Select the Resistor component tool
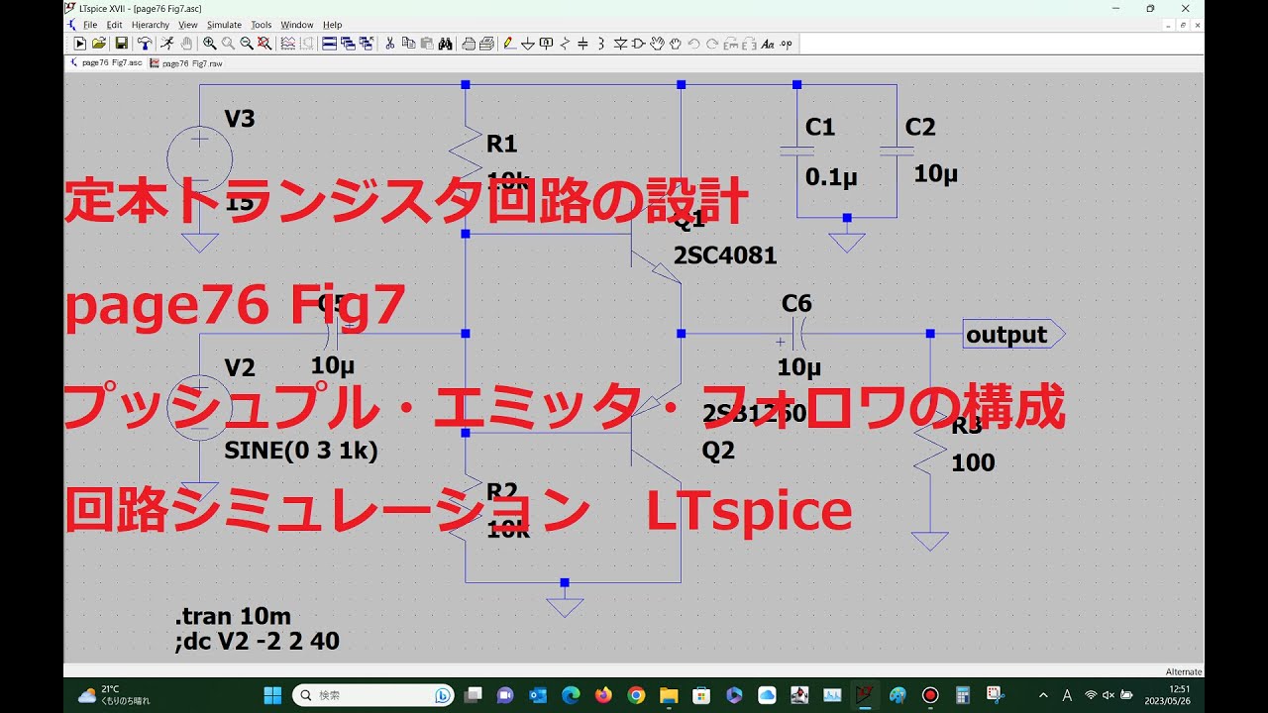This screenshot has height=713, width=1268. pyautogui.click(x=565, y=44)
